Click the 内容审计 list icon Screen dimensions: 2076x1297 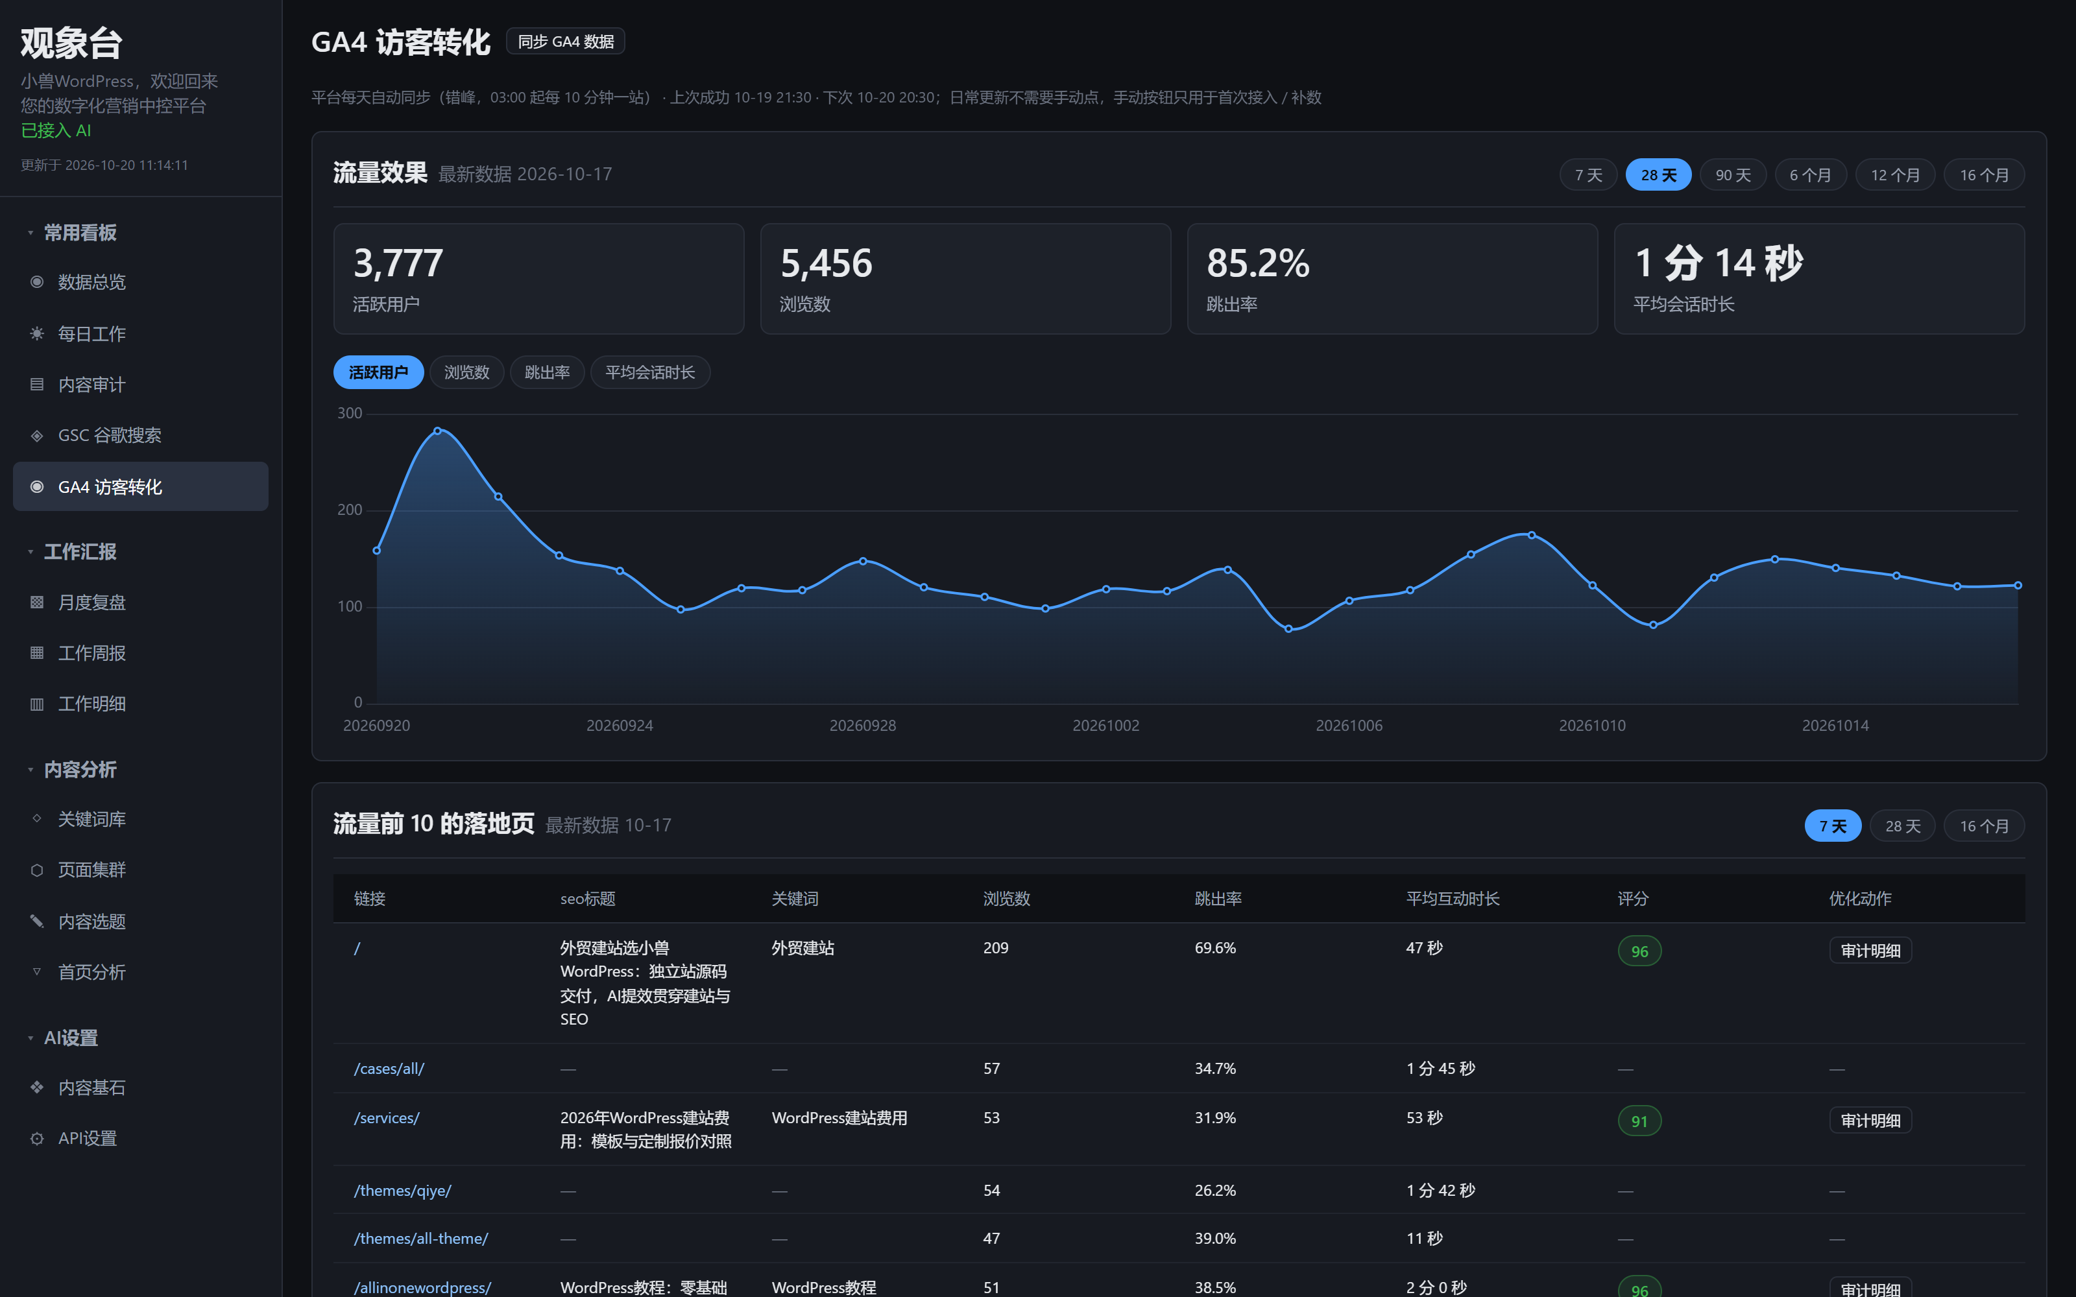[37, 385]
